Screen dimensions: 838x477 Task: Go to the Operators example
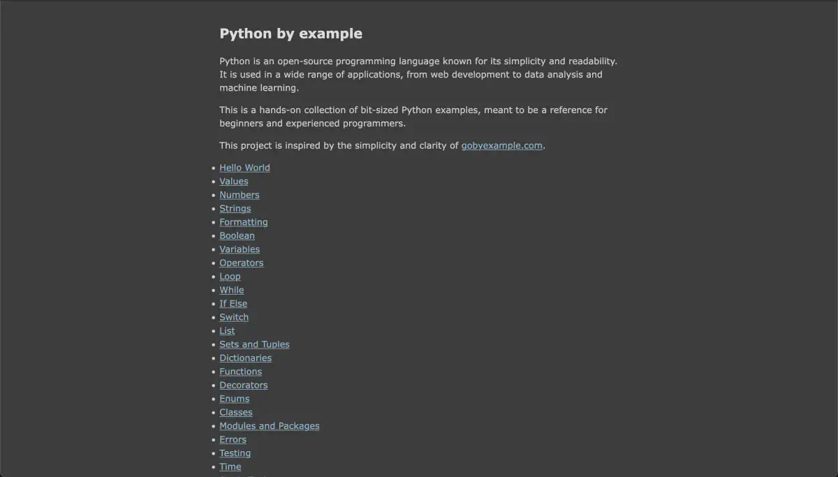click(241, 263)
